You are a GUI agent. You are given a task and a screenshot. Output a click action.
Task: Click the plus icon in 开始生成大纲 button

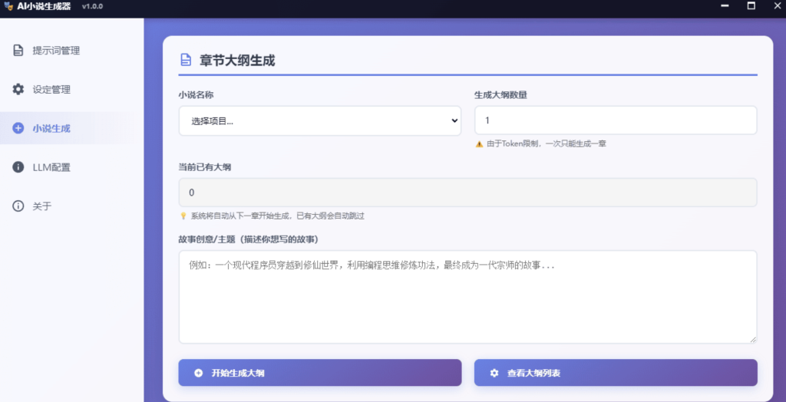[199, 373]
